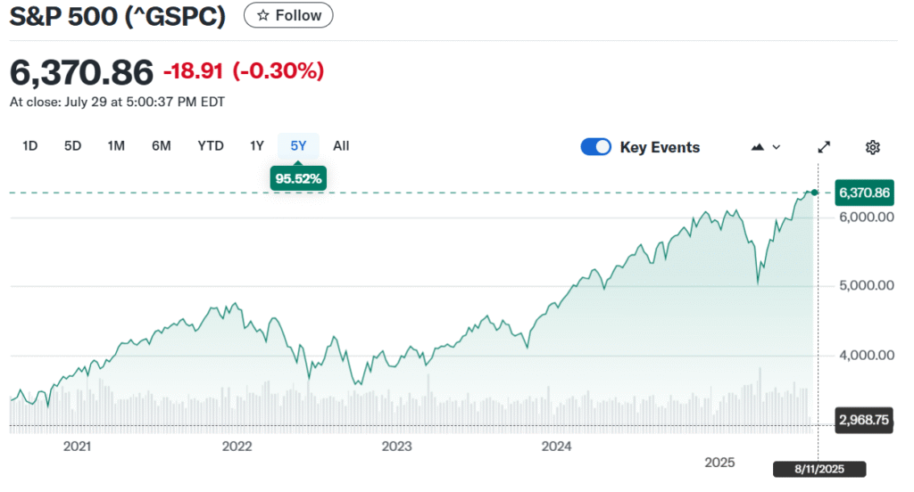Click the 6,370.86 current price tag

coord(865,193)
